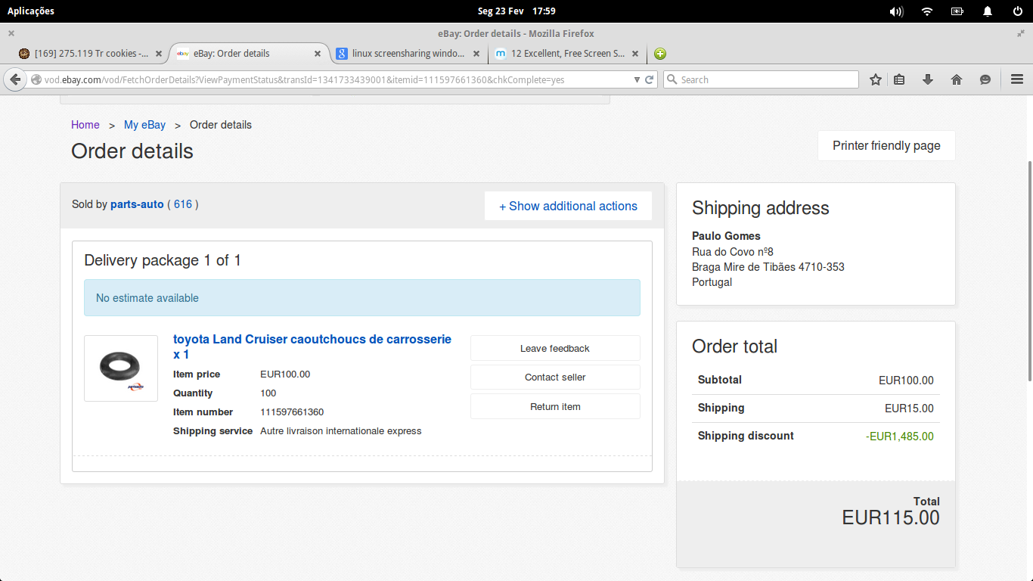Click the Leave feedback button

[555, 348]
